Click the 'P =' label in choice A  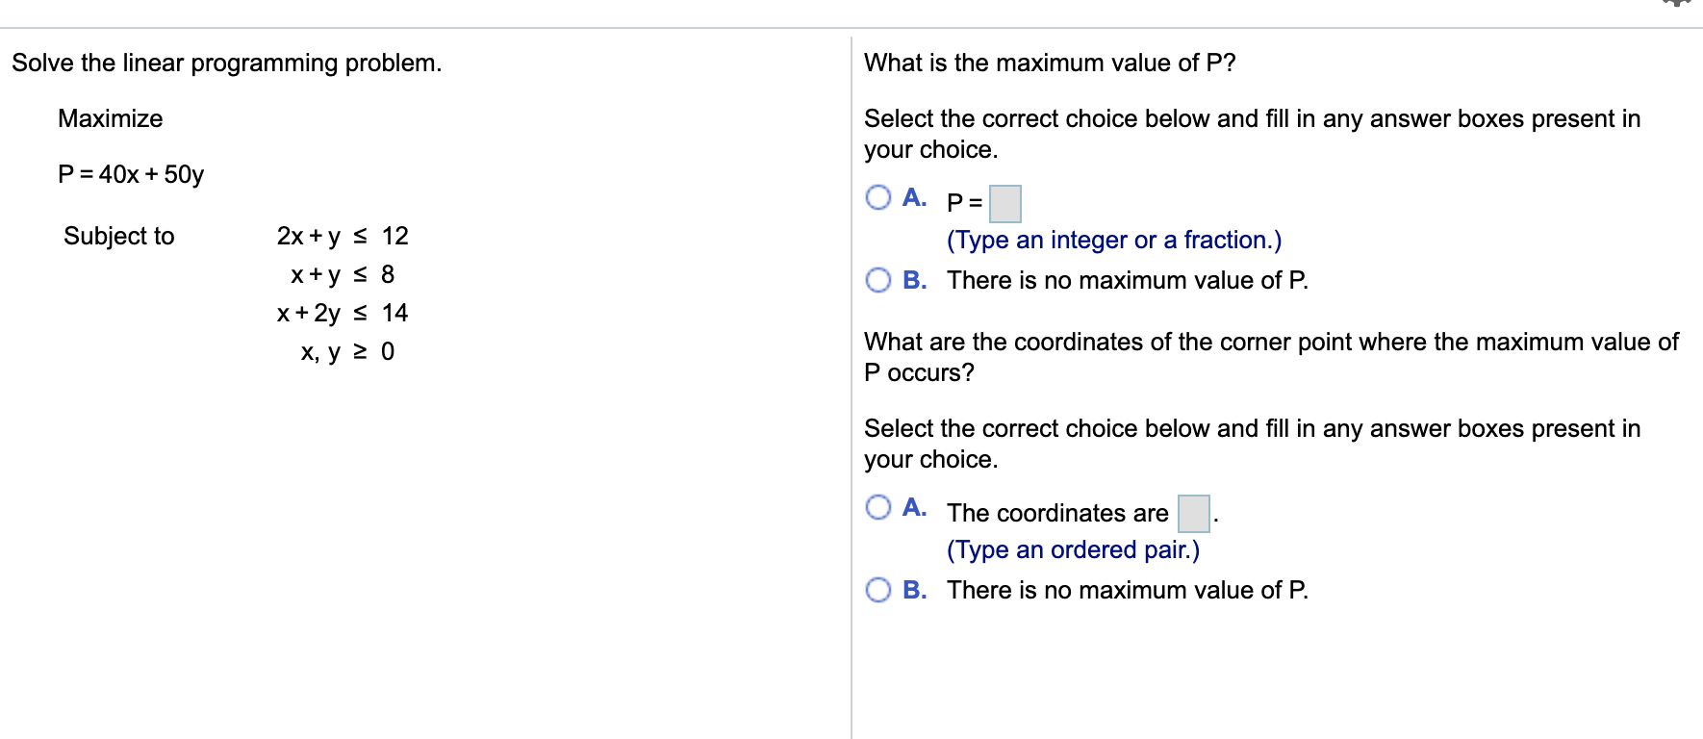[964, 203]
